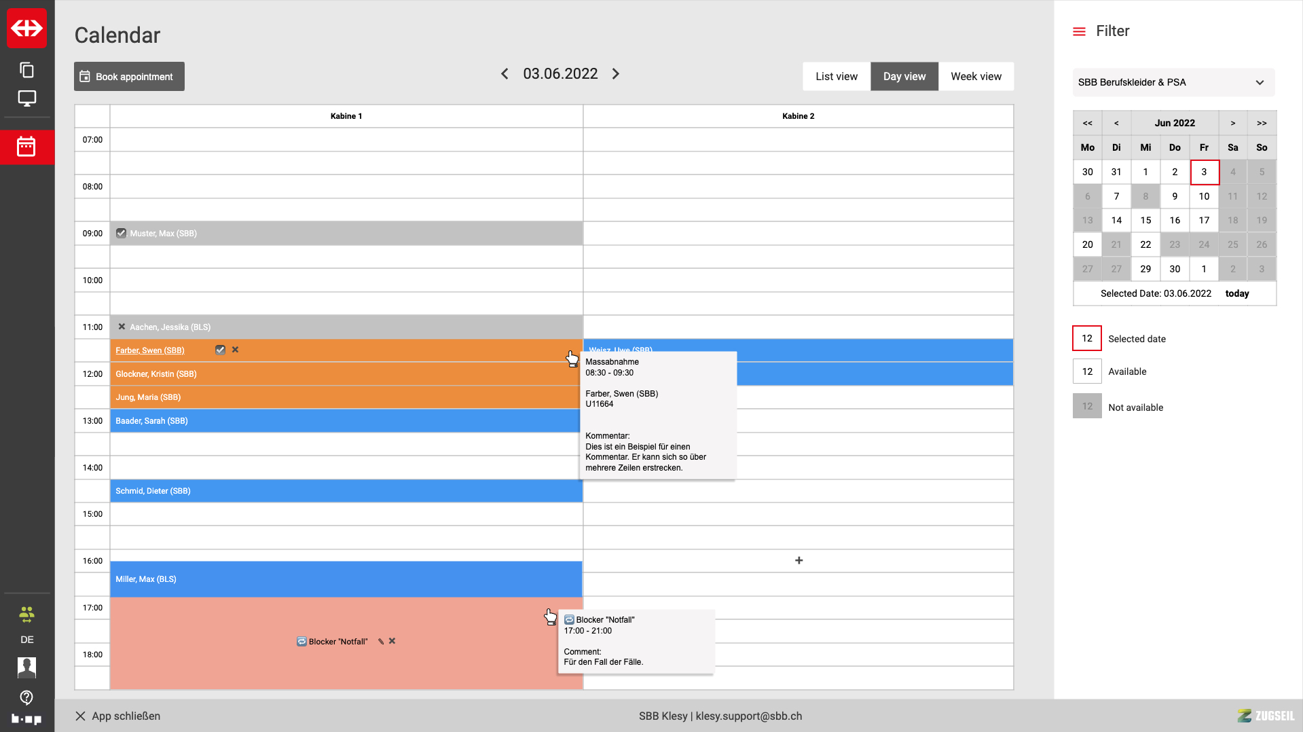Screen dimensions: 1303x732
Task: Click the Book appointment button
Action: [x=129, y=77]
